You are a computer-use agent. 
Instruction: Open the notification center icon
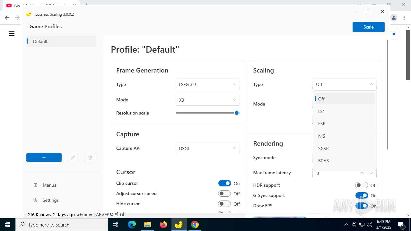pos(401,225)
